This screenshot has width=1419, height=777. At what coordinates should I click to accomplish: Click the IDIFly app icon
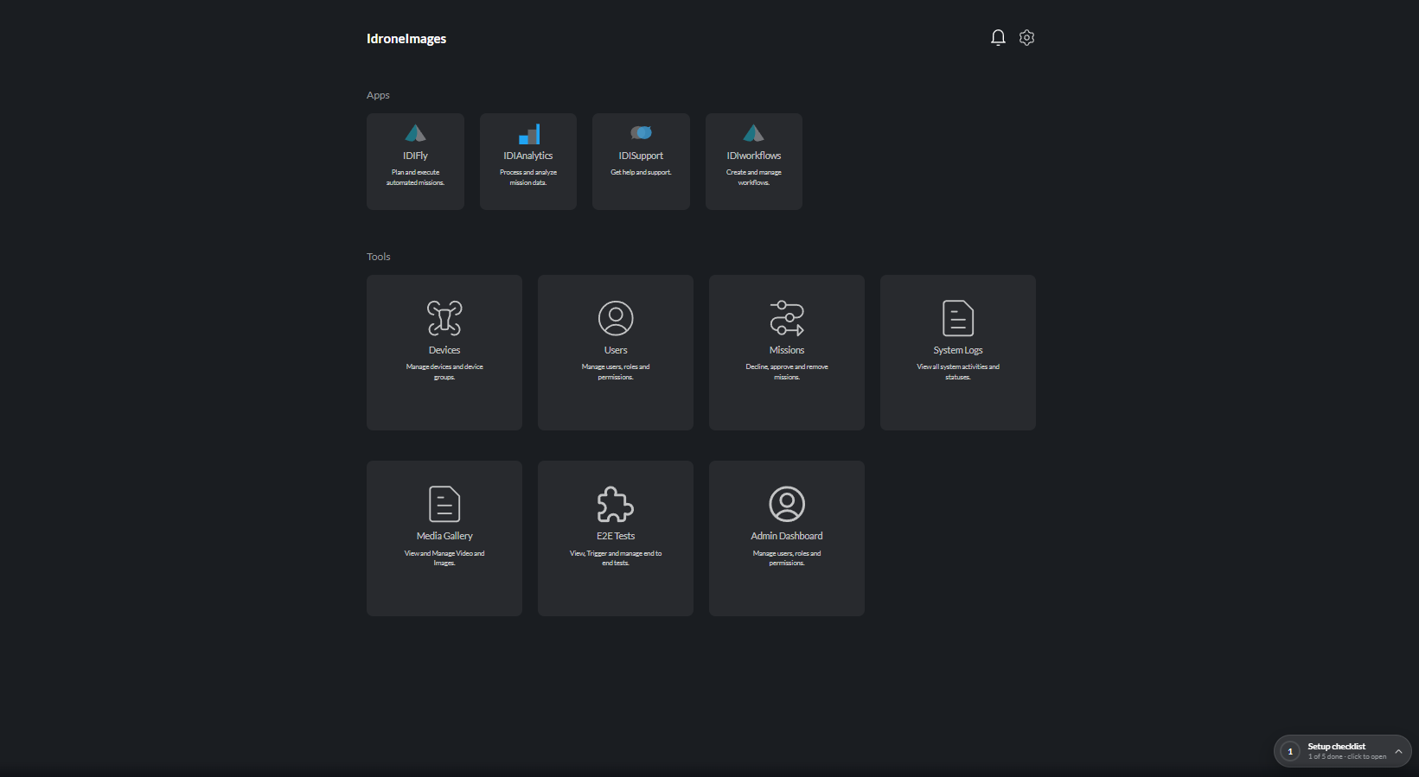tap(415, 133)
